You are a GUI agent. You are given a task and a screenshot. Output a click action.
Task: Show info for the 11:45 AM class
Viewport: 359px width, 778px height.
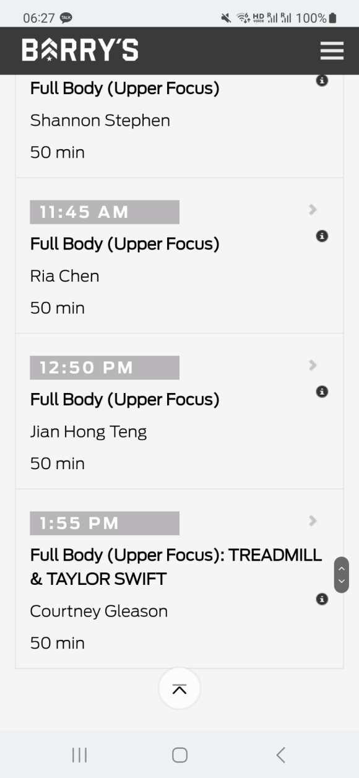(322, 236)
